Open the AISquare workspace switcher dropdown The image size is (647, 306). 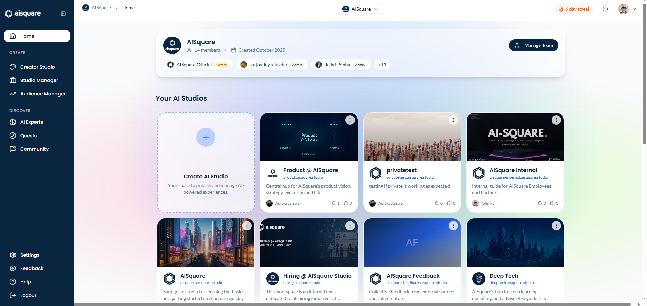360,9
